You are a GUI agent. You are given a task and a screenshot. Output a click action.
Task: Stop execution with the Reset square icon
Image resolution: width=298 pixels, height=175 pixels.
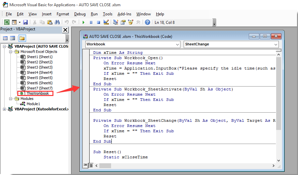coord(98,22)
